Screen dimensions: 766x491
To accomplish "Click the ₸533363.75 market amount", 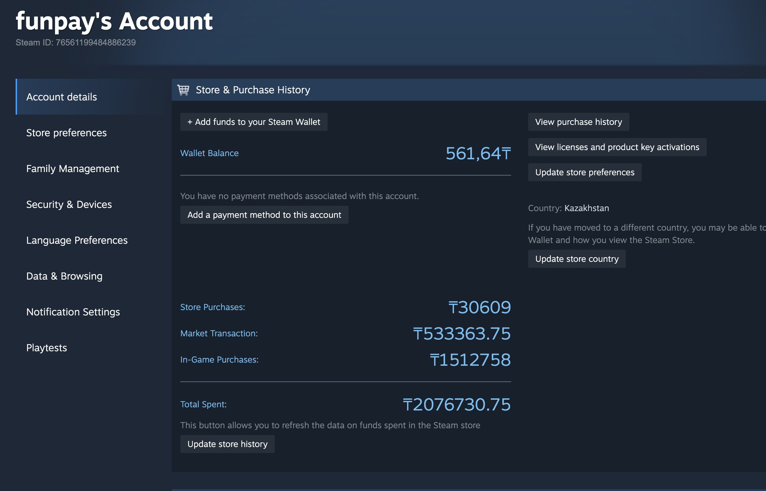I will (x=462, y=333).
